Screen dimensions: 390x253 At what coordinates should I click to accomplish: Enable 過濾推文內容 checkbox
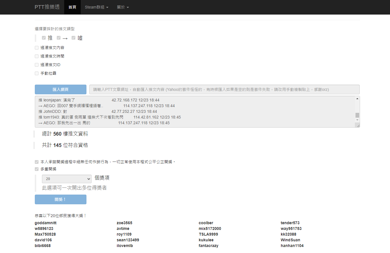pyautogui.click(x=37, y=48)
